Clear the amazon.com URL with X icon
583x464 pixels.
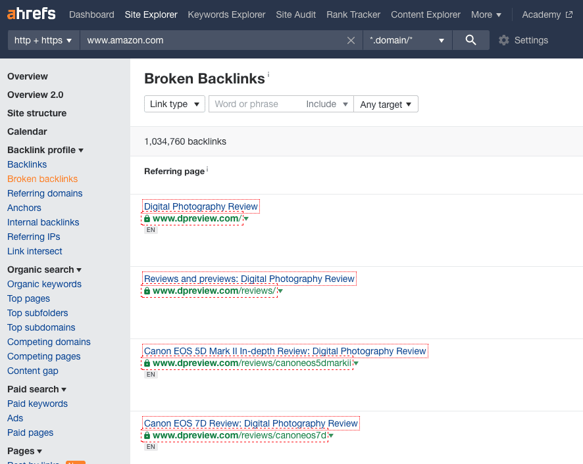tap(351, 40)
